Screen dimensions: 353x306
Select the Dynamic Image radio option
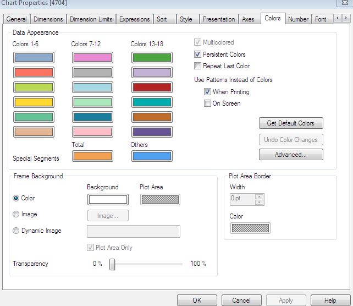16,231
